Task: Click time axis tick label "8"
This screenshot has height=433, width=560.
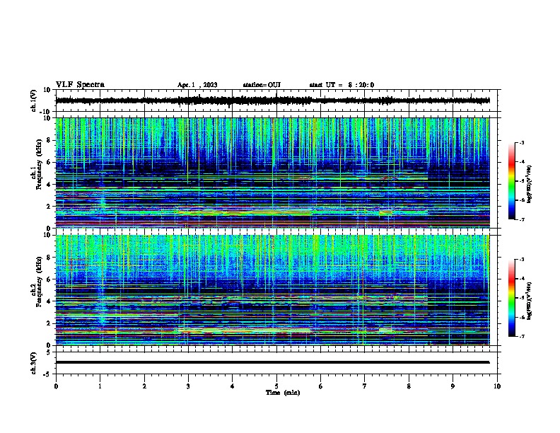Action: click(x=409, y=386)
